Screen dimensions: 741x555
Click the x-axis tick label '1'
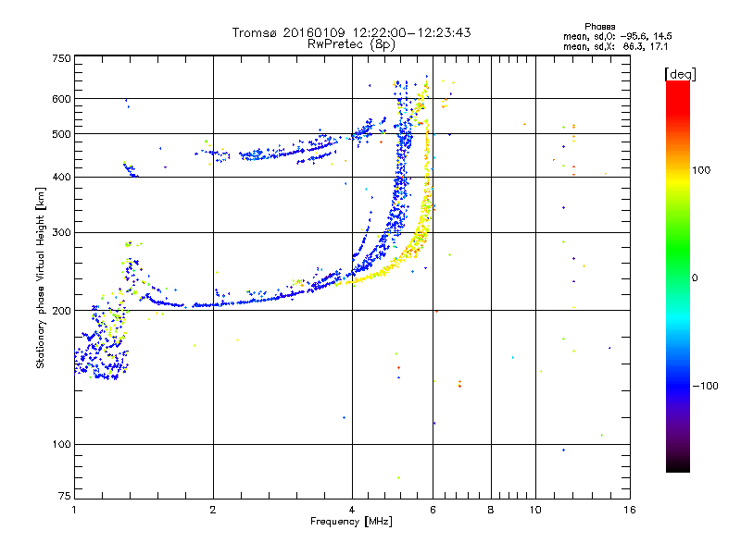click(x=74, y=511)
